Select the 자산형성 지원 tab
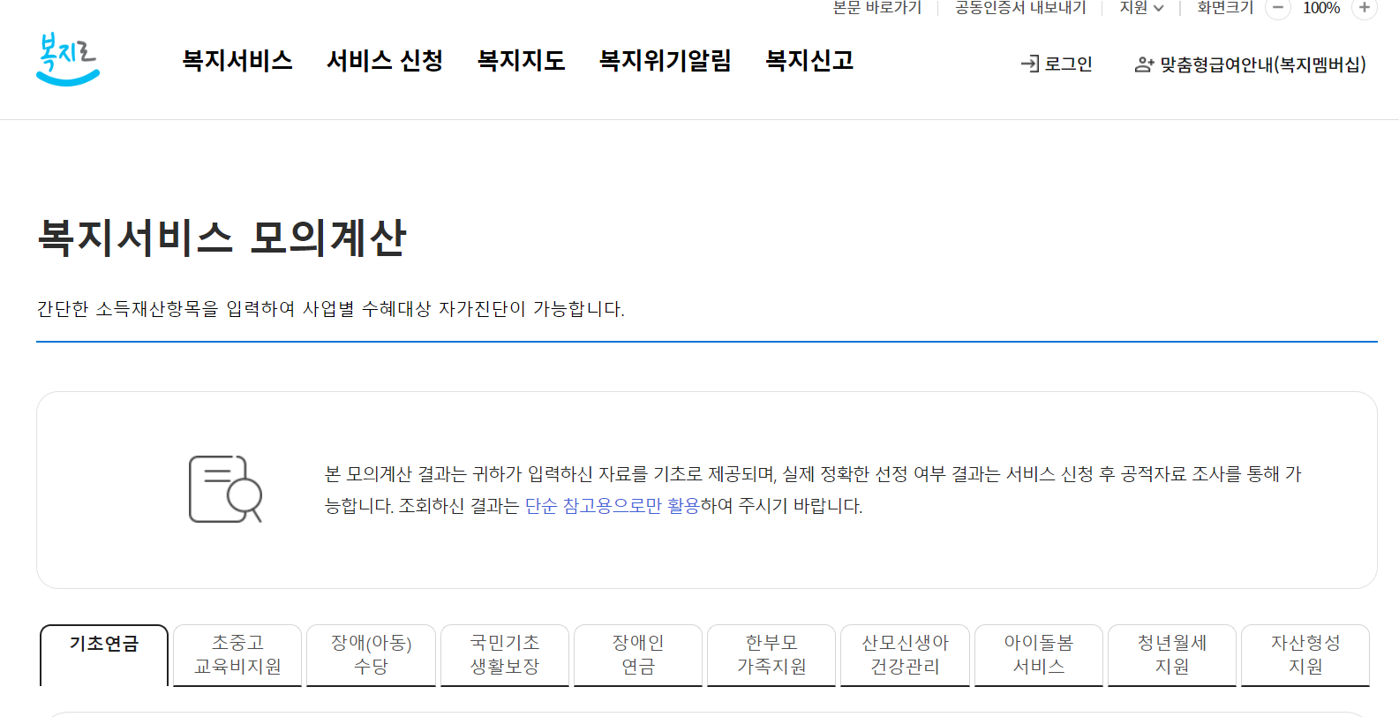 tap(1305, 654)
